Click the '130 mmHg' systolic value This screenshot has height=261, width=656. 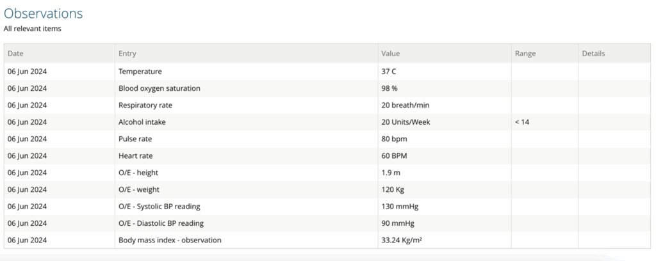click(400, 206)
